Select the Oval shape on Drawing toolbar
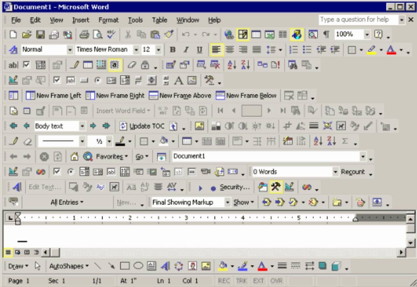The image size is (417, 287). [x=138, y=266]
